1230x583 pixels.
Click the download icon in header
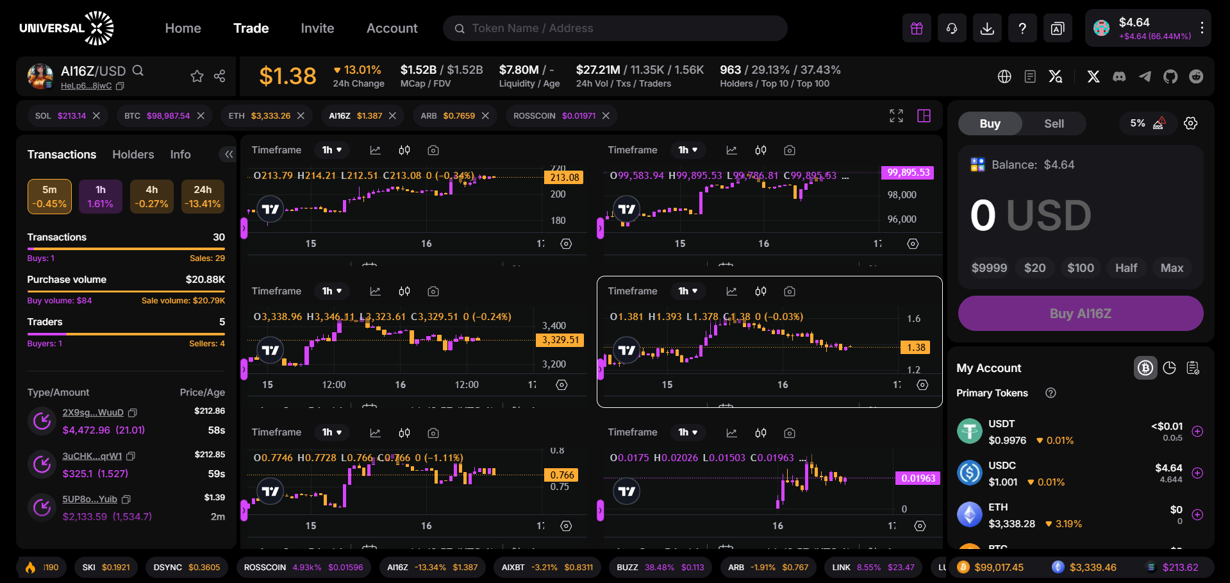tap(987, 28)
